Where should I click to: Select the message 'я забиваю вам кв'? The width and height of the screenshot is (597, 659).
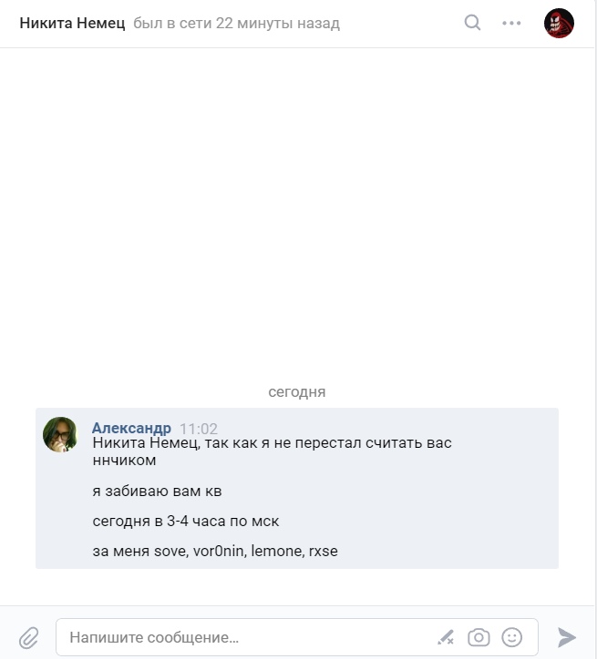157,491
